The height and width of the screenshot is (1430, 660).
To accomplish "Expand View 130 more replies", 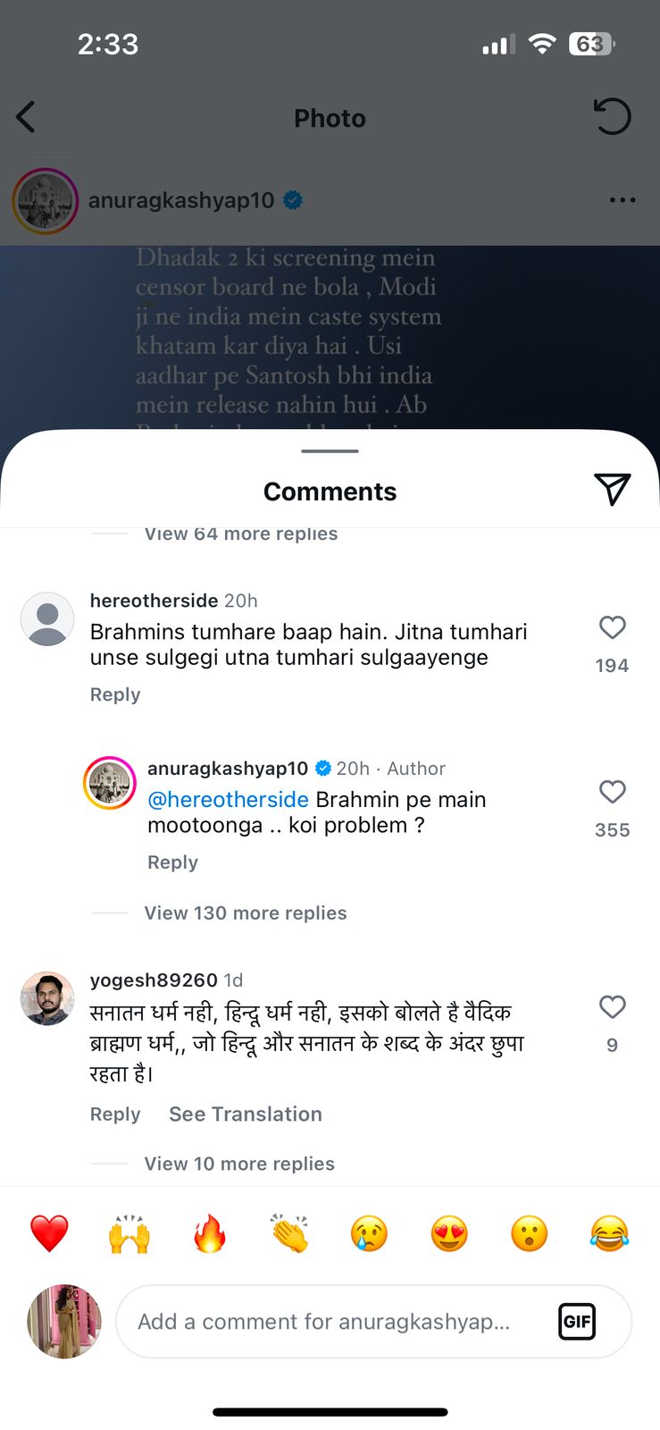I will (x=246, y=913).
